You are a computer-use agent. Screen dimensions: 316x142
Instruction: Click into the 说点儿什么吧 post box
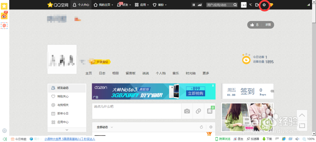(x=137, y=111)
